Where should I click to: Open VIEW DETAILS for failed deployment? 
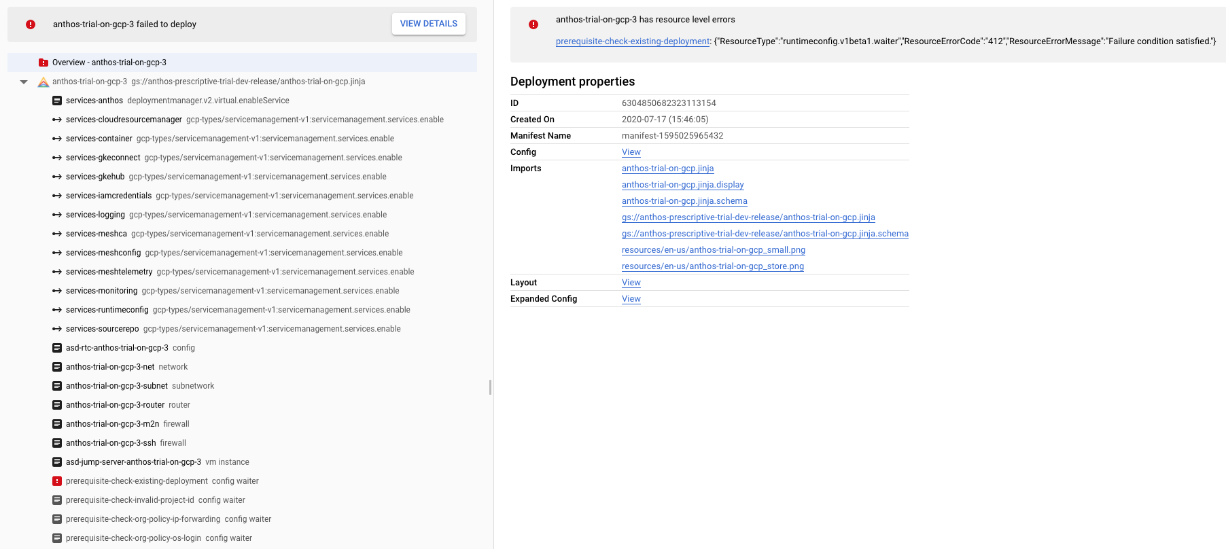click(x=429, y=24)
